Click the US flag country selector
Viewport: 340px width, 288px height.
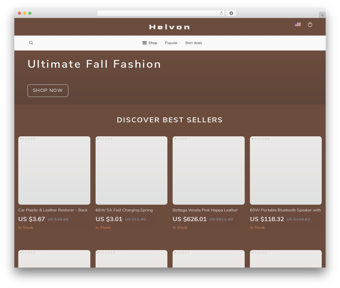298,24
